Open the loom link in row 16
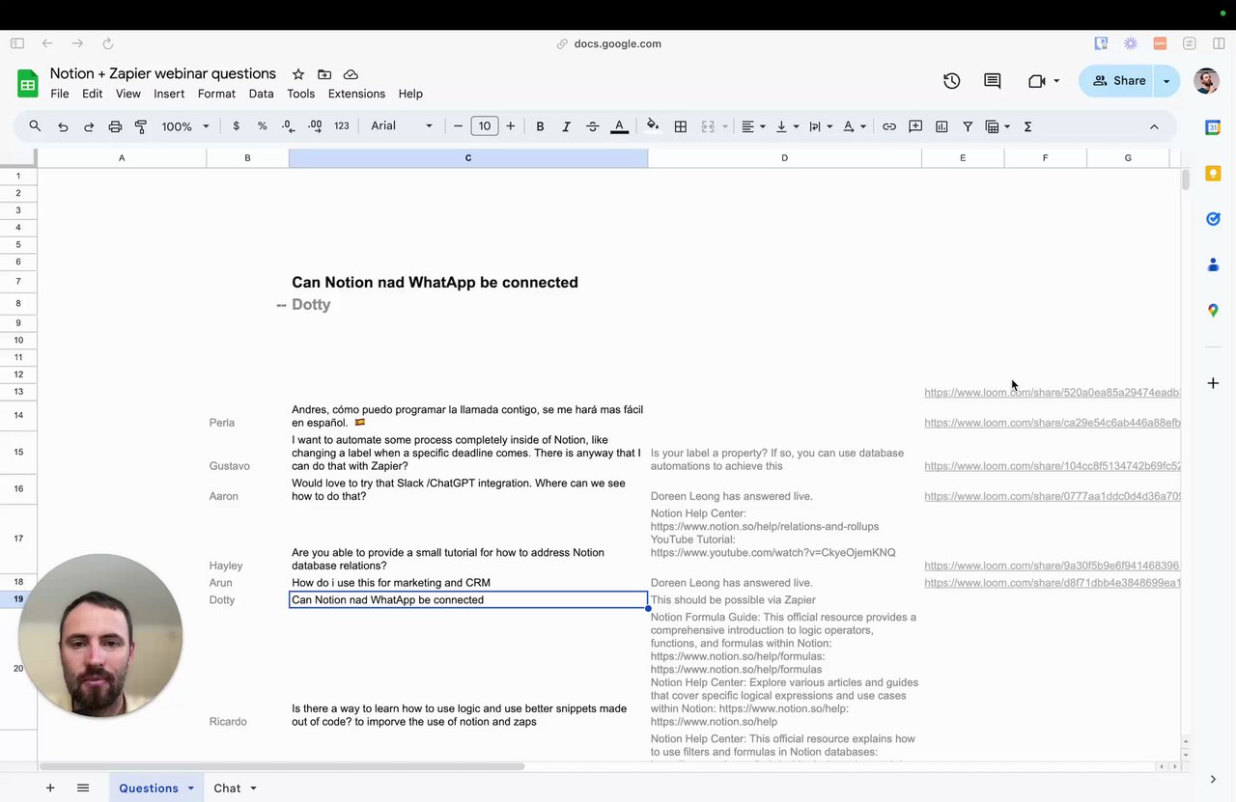 (1052, 496)
